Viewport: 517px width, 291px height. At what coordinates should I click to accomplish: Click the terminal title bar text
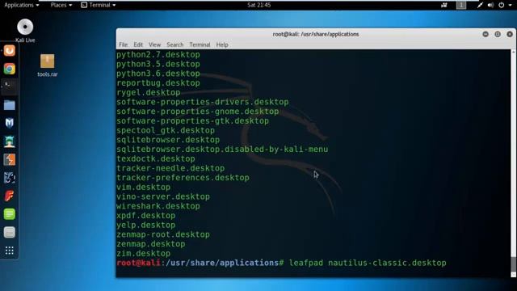(x=316, y=34)
